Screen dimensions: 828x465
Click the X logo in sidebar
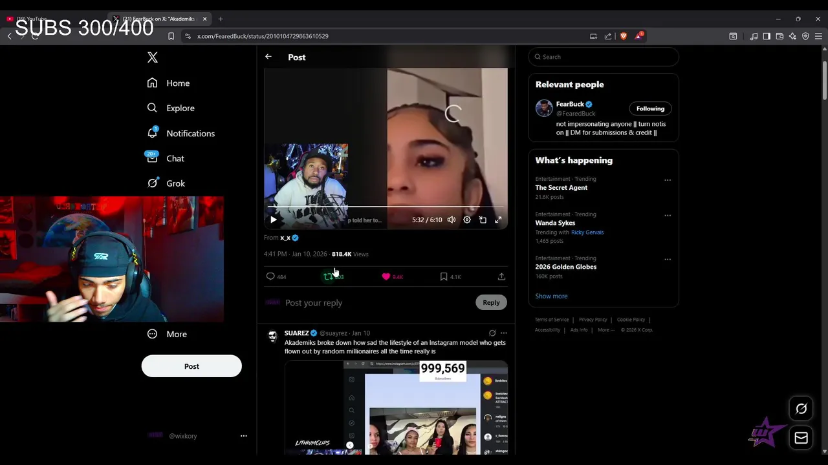tap(153, 57)
